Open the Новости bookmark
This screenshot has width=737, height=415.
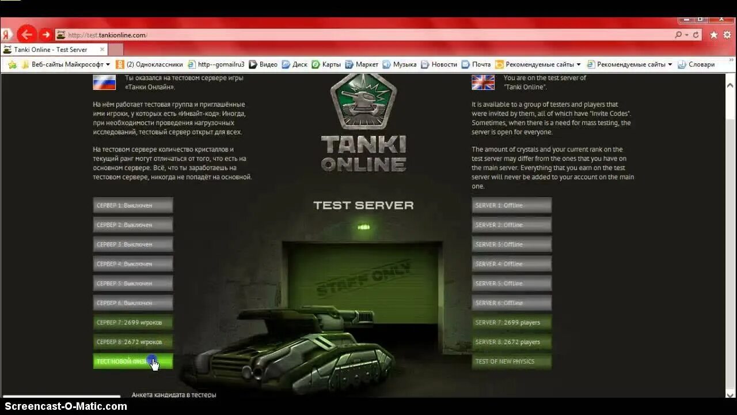coord(439,65)
